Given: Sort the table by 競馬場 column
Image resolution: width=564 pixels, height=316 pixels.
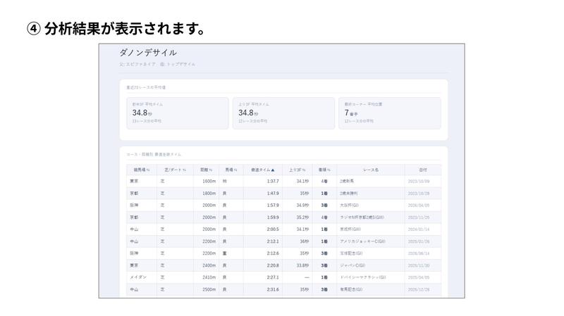Looking at the screenshot, I should tap(142, 170).
